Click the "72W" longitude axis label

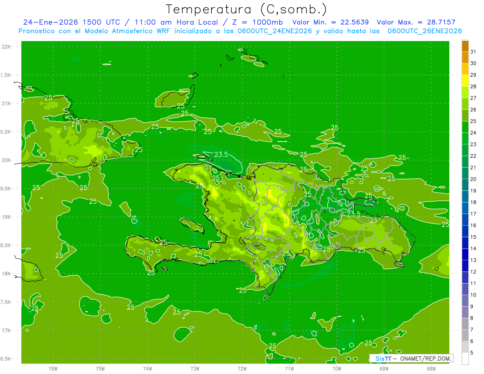[242, 368]
